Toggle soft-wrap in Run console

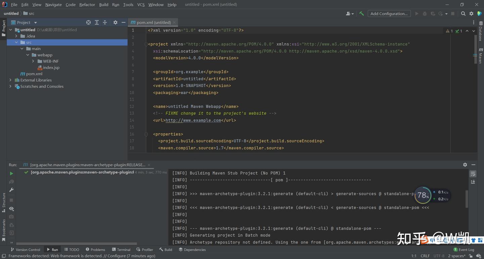pyautogui.click(x=473, y=174)
